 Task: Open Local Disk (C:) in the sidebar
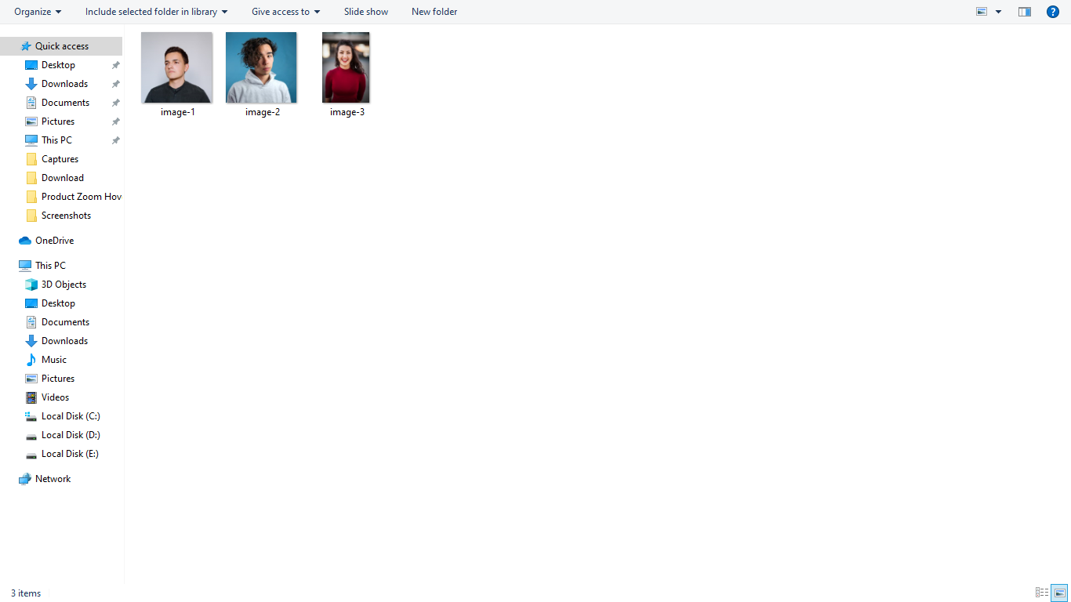[69, 415]
